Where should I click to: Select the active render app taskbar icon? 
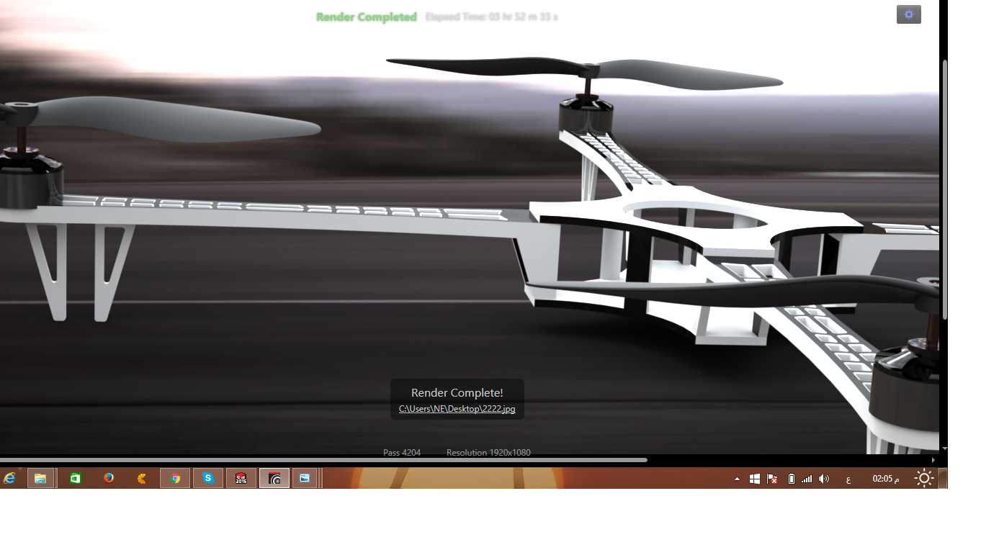coord(274,478)
